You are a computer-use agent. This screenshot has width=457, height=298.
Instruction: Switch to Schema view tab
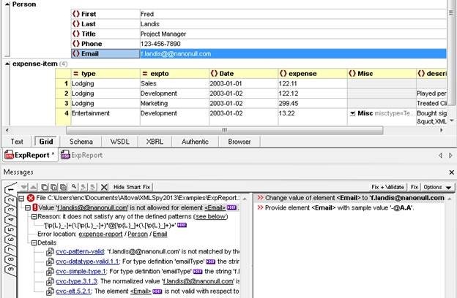tap(81, 142)
